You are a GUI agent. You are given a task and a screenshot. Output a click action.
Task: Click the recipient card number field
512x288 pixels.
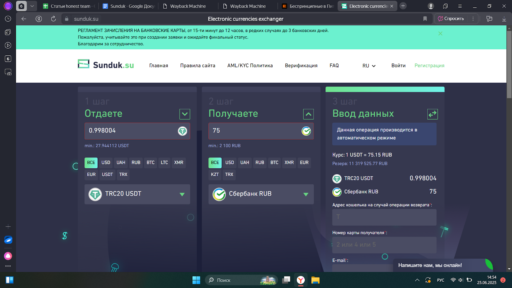(x=384, y=245)
